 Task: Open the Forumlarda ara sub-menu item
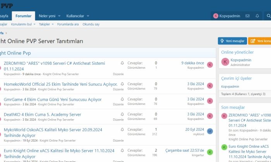[68, 24]
